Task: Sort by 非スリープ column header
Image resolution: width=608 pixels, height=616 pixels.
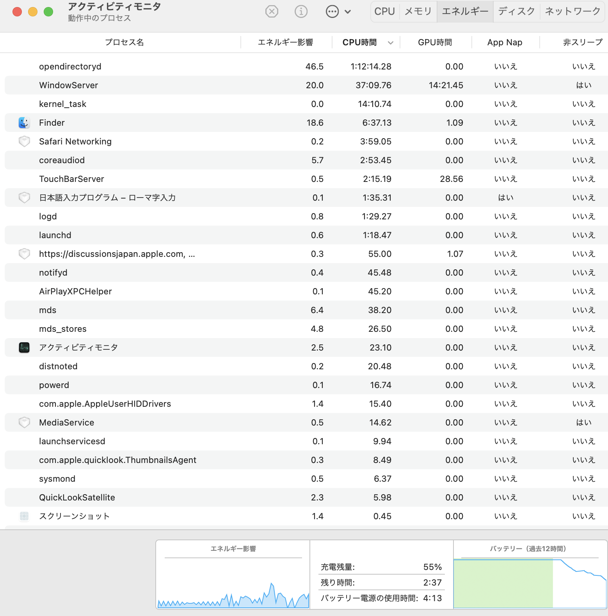Action: 583,42
